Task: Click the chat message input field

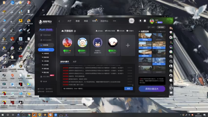Action: click(x=93, y=88)
